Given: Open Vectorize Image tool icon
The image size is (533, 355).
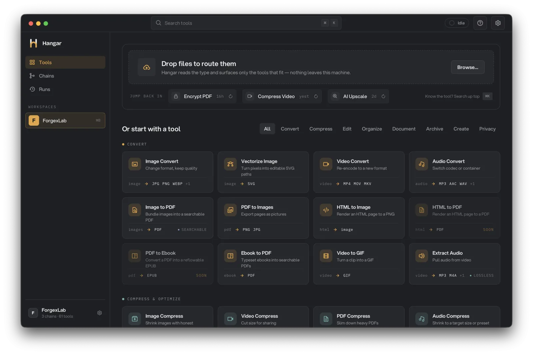Looking at the screenshot, I should click(230, 164).
